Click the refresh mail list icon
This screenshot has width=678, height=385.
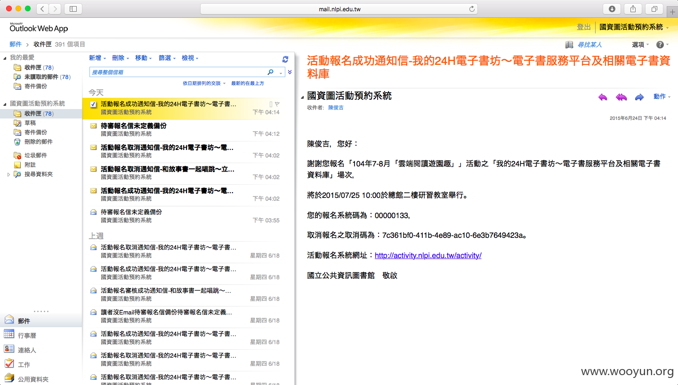[285, 59]
